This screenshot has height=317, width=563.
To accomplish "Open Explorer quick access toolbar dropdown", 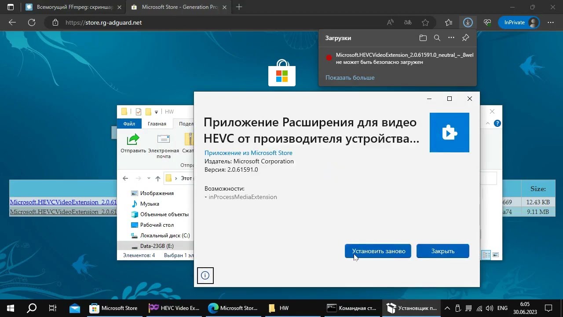I will point(156,112).
